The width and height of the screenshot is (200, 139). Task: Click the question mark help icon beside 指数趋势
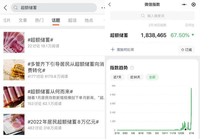tap(132, 68)
